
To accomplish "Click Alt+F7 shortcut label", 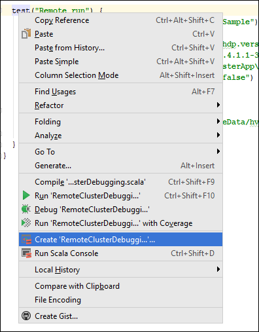I will click(203, 92).
